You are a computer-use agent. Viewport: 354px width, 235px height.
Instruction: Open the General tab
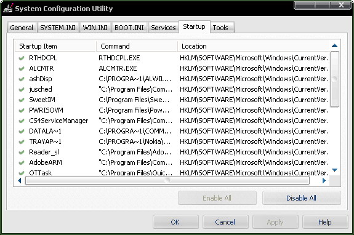pyautogui.click(x=22, y=28)
